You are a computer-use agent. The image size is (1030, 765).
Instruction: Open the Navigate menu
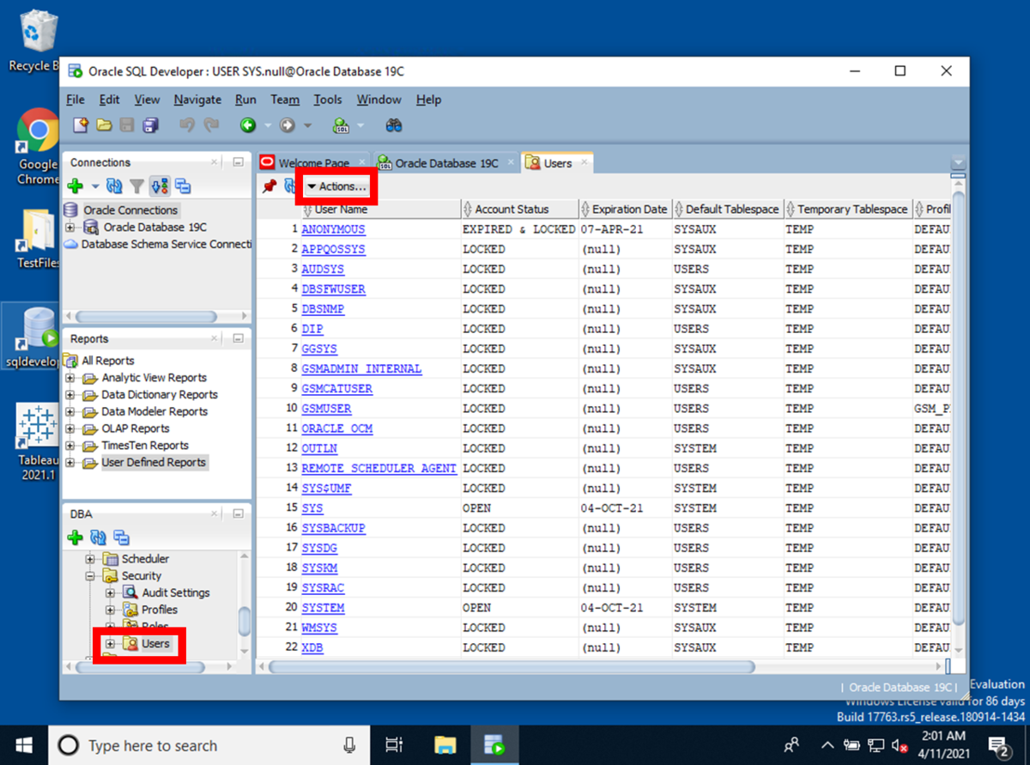tap(197, 100)
